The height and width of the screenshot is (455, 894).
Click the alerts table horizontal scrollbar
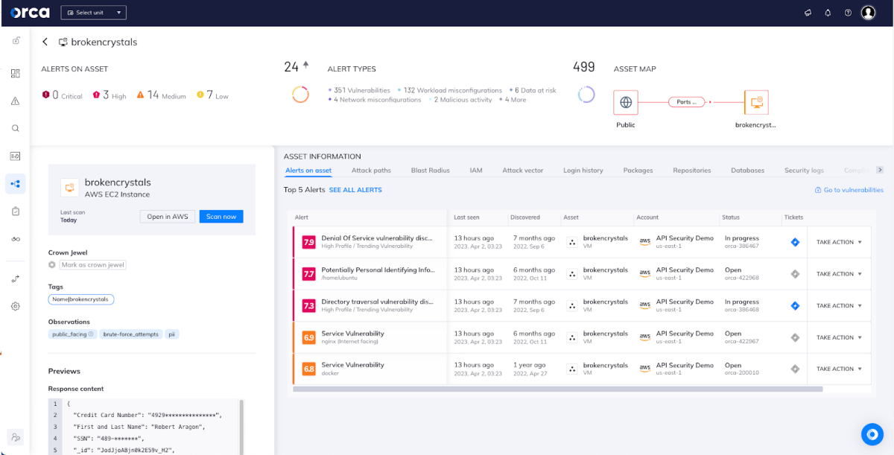pos(558,389)
